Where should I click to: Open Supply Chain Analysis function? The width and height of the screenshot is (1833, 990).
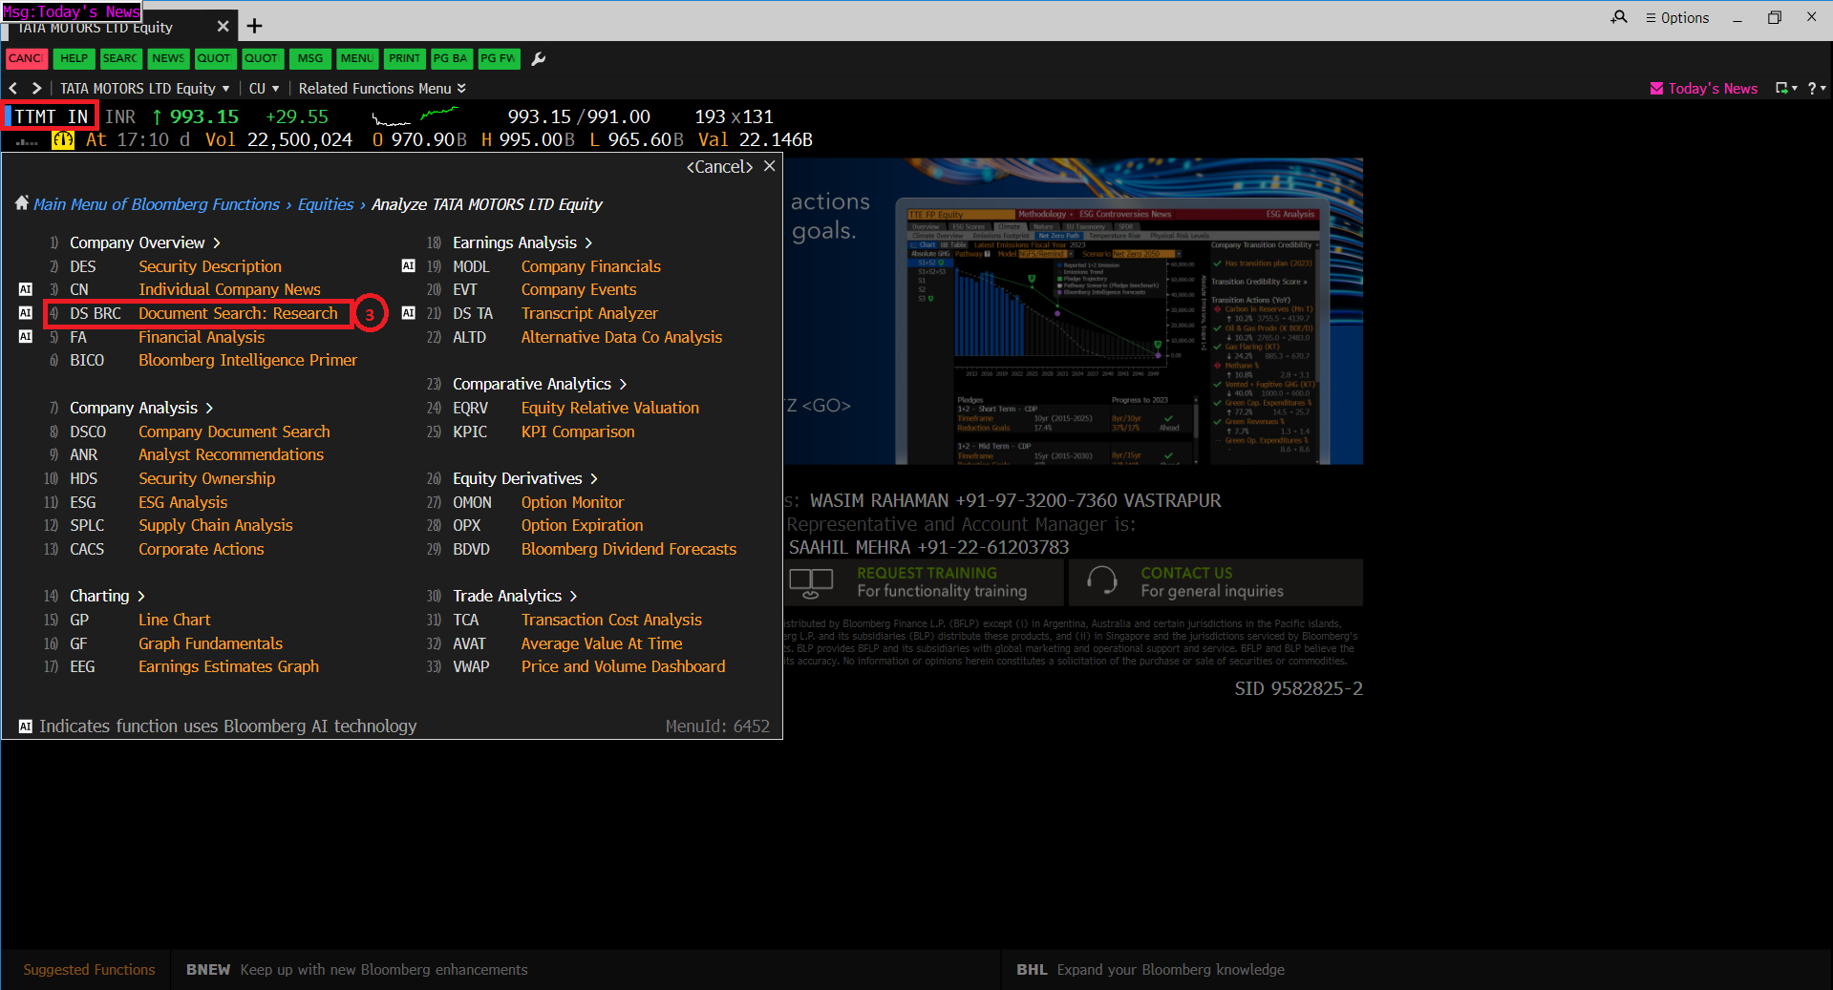point(216,525)
